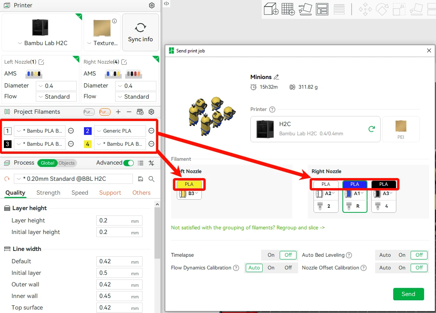Click Add plate toolbar icon
Image resolution: width=436 pixels, height=313 pixels.
coord(288,9)
